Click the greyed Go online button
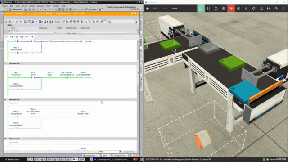288x162 pixels. [79, 9]
